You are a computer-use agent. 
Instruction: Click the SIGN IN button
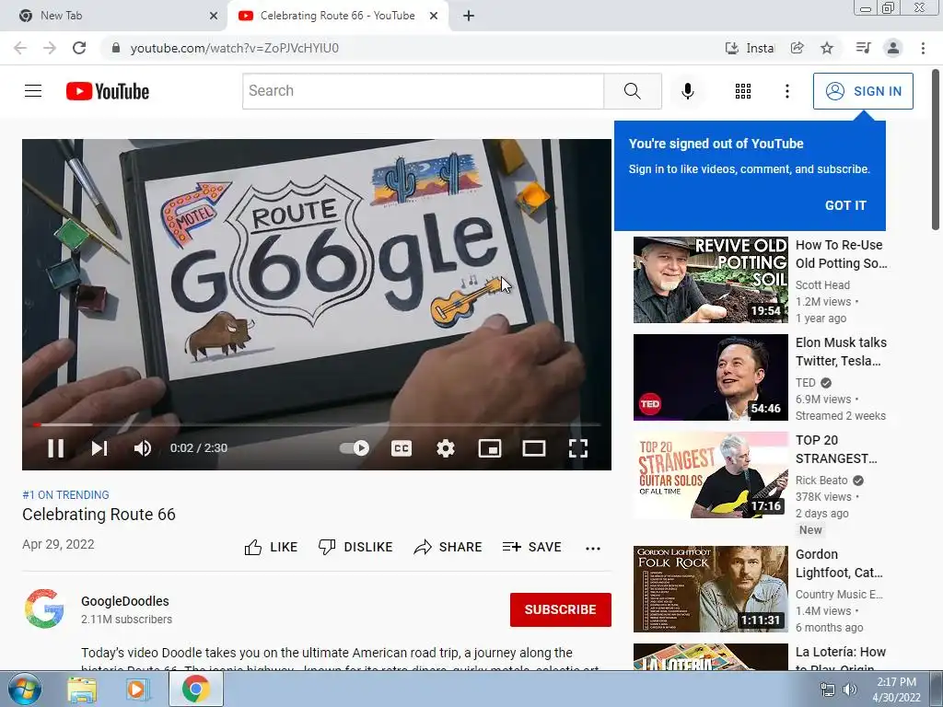point(863,91)
